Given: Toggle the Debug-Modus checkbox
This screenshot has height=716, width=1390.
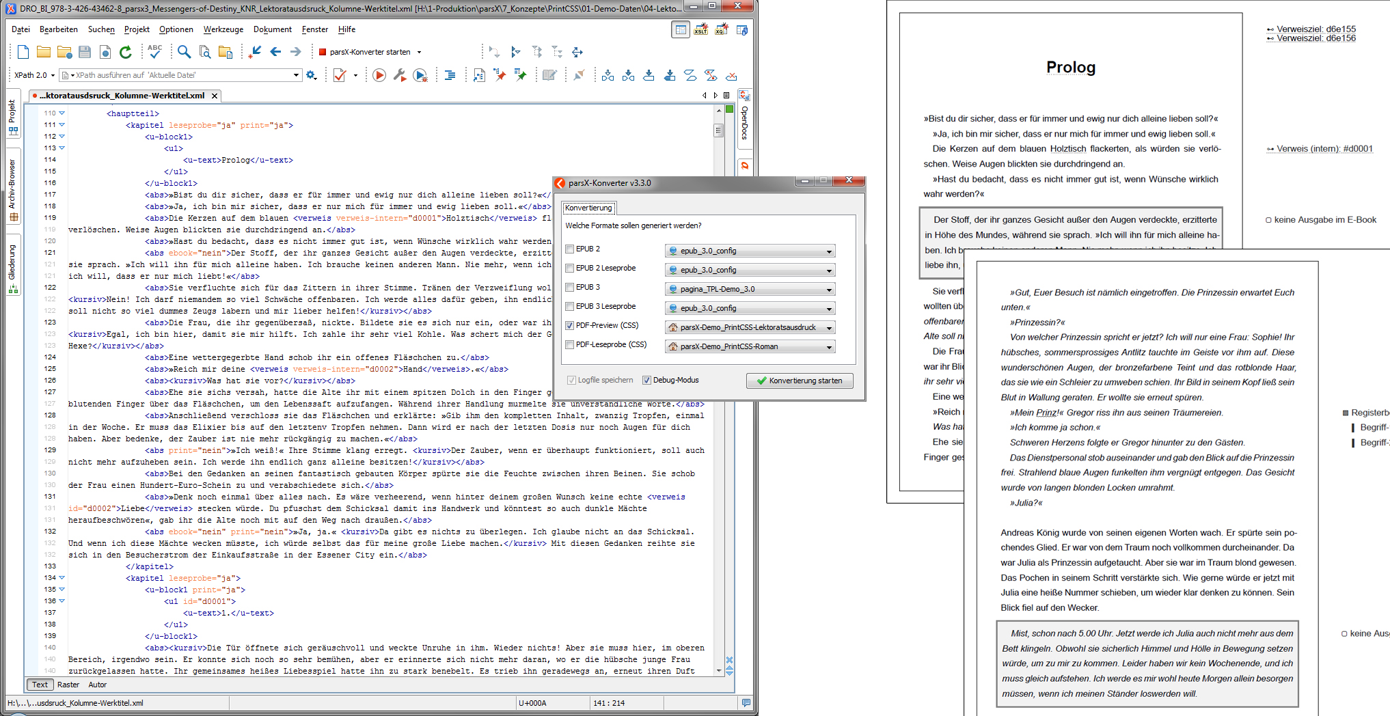Looking at the screenshot, I should click(x=646, y=381).
